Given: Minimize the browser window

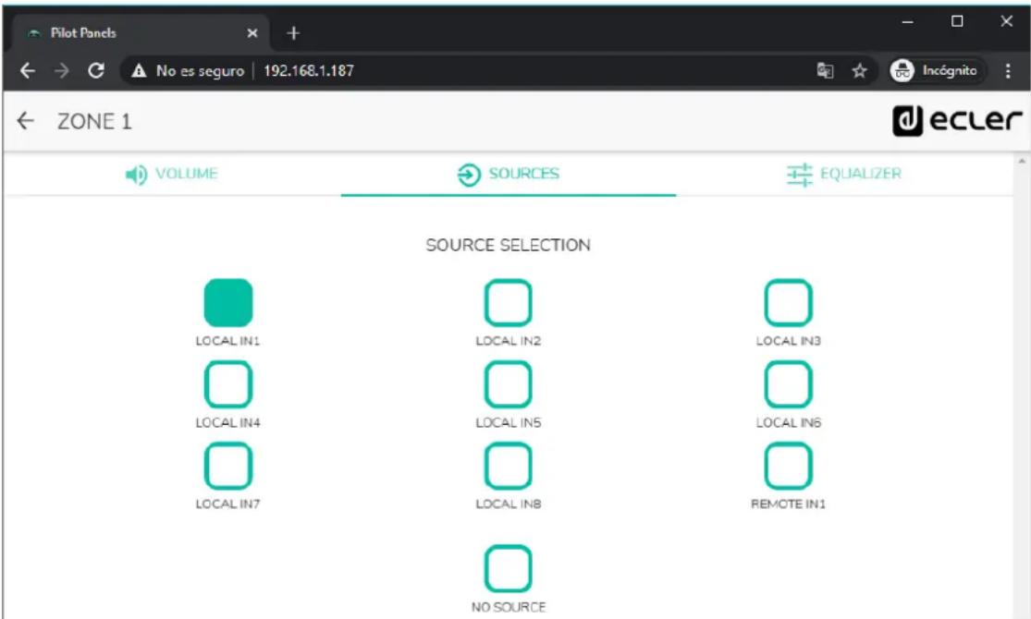Looking at the screenshot, I should click(x=907, y=21).
